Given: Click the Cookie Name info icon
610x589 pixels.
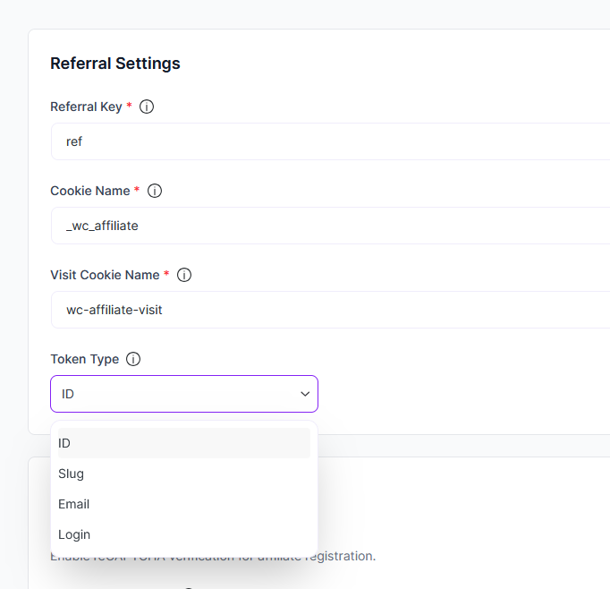Looking at the screenshot, I should point(154,191).
